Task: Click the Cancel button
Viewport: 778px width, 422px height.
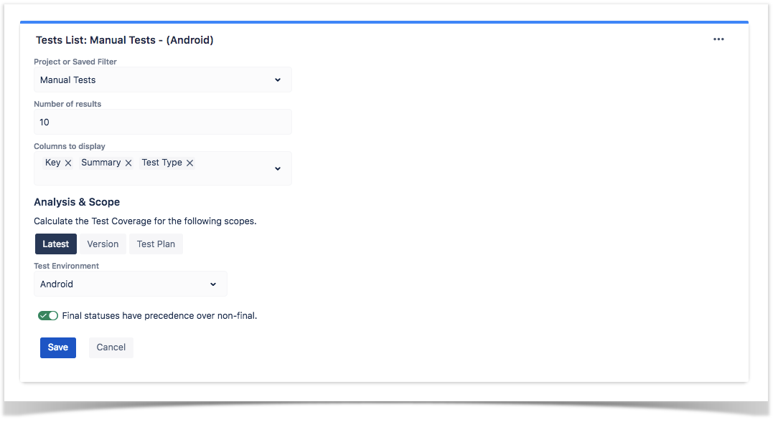Action: pos(111,347)
